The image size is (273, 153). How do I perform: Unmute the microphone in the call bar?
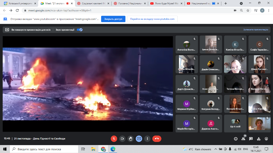click(114, 139)
